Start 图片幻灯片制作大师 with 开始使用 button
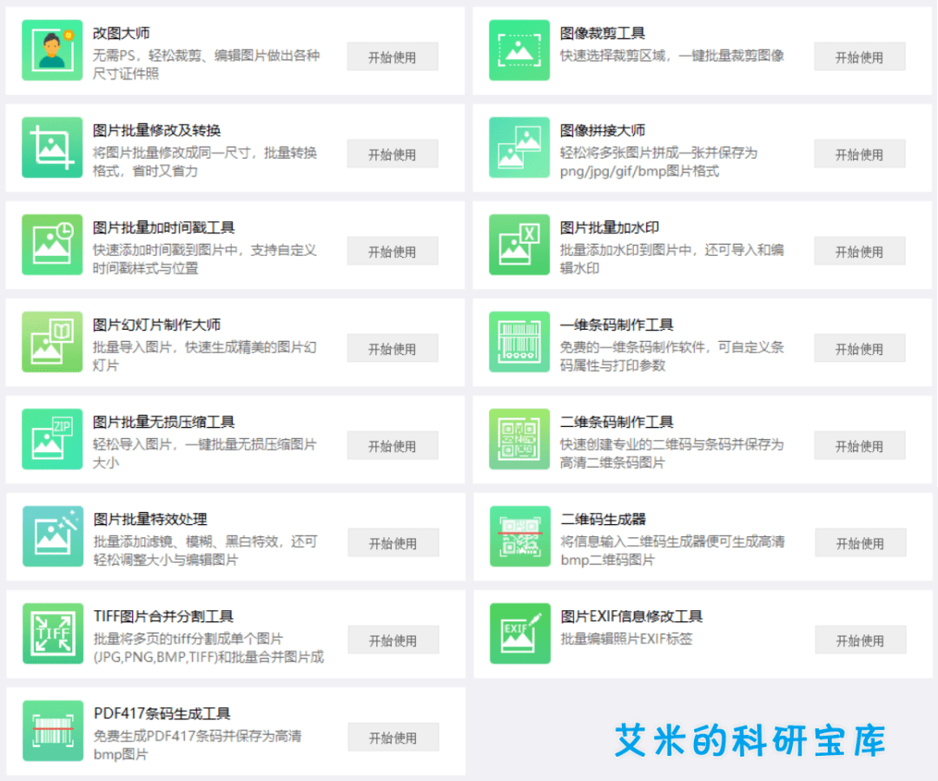Viewport: 938px width, 781px height. tap(393, 349)
